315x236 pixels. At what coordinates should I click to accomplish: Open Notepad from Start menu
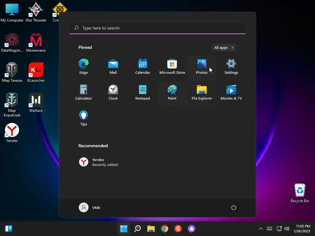[x=143, y=92]
